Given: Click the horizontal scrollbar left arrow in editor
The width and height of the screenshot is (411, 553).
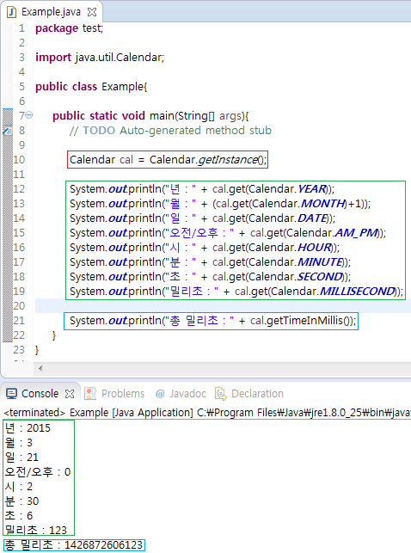Looking at the screenshot, I should coord(40,369).
